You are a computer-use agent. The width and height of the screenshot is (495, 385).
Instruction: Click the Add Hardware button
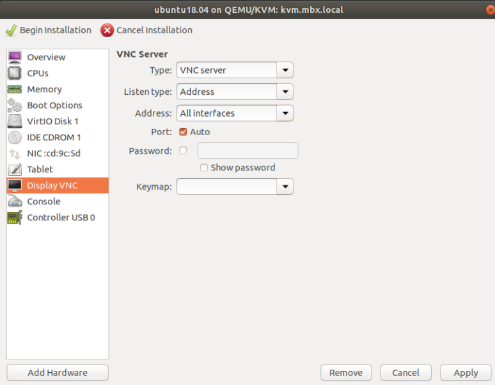pyautogui.click(x=58, y=373)
